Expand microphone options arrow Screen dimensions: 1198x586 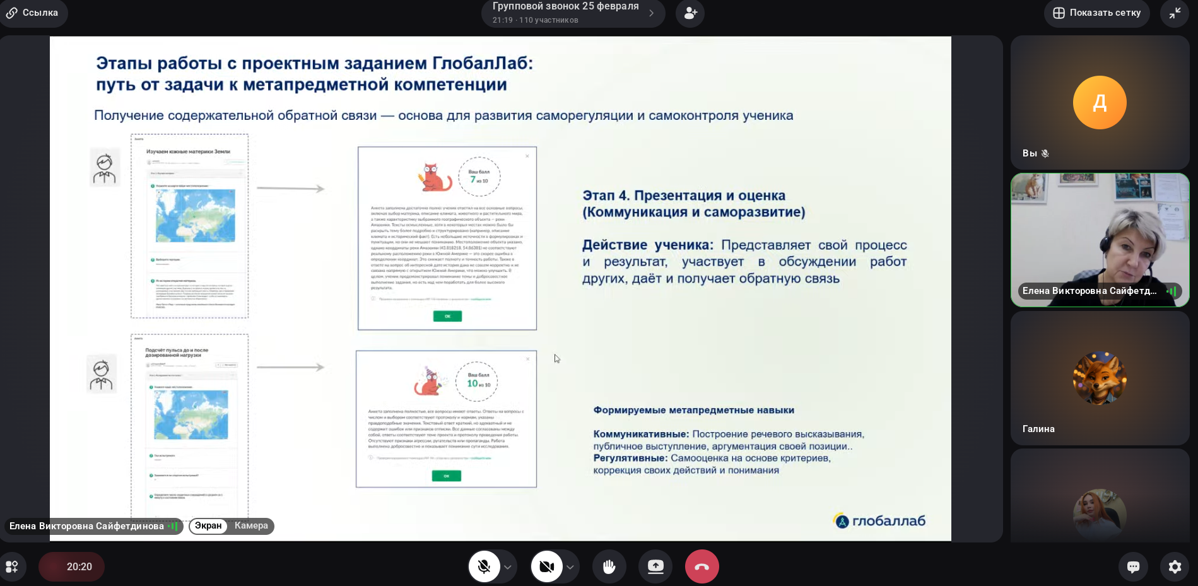click(508, 567)
